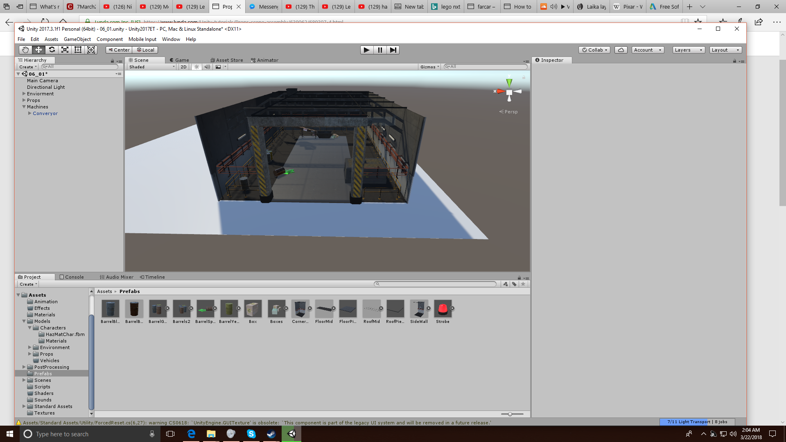Collapse the Machines hierarchy object
Viewport: 786px width, 442px height.
point(24,107)
